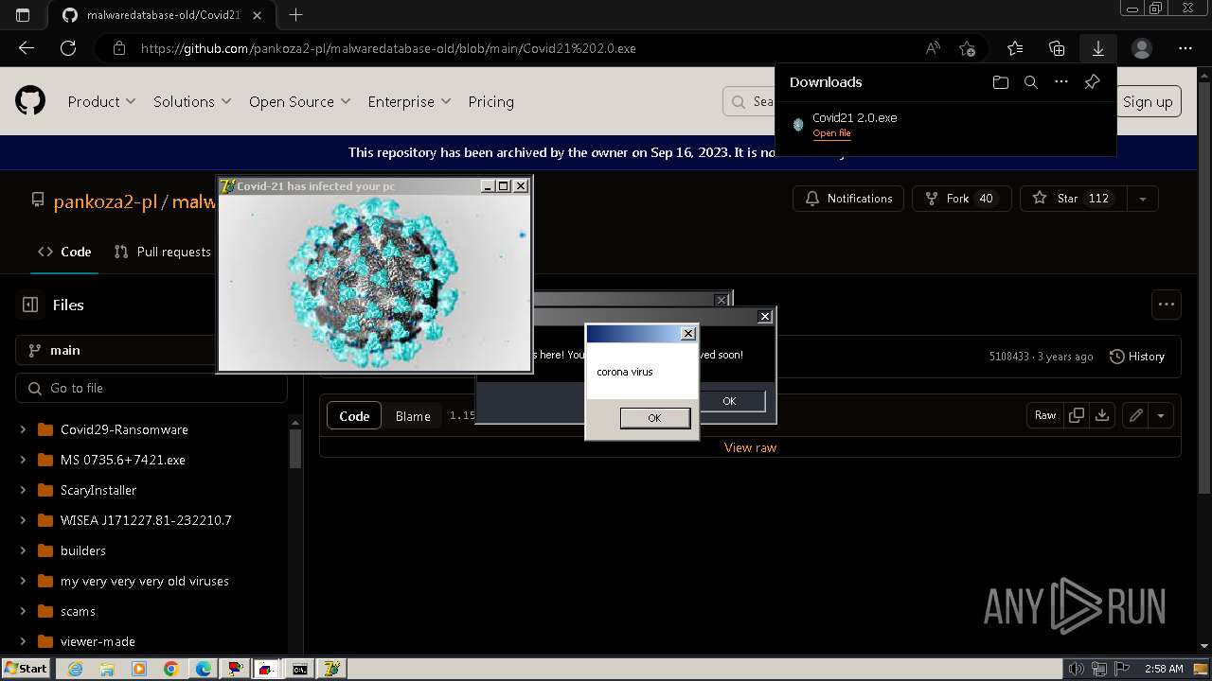Viewport: 1212px width, 681px height.
Task: Open Windows Explorer folder from taskbar
Action: (x=107, y=669)
